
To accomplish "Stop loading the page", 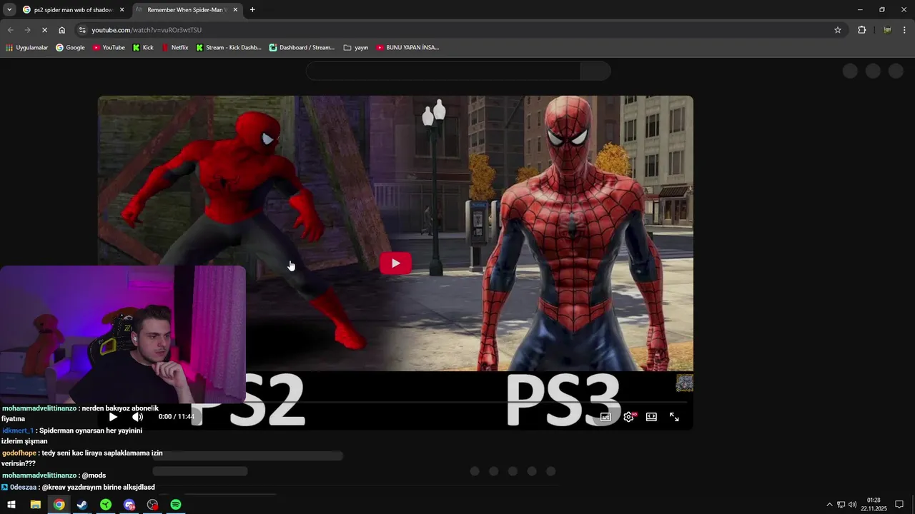I will tap(44, 30).
